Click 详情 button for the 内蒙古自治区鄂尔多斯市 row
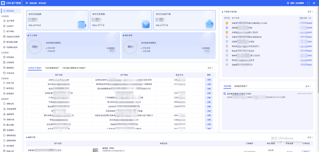 tap(209, 115)
